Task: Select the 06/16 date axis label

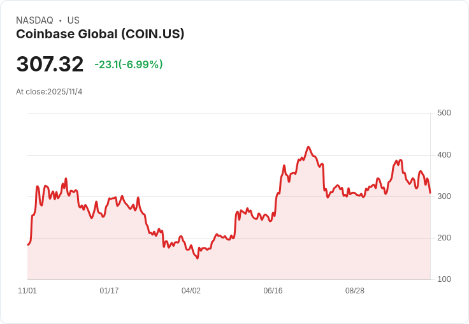Action: point(273,291)
